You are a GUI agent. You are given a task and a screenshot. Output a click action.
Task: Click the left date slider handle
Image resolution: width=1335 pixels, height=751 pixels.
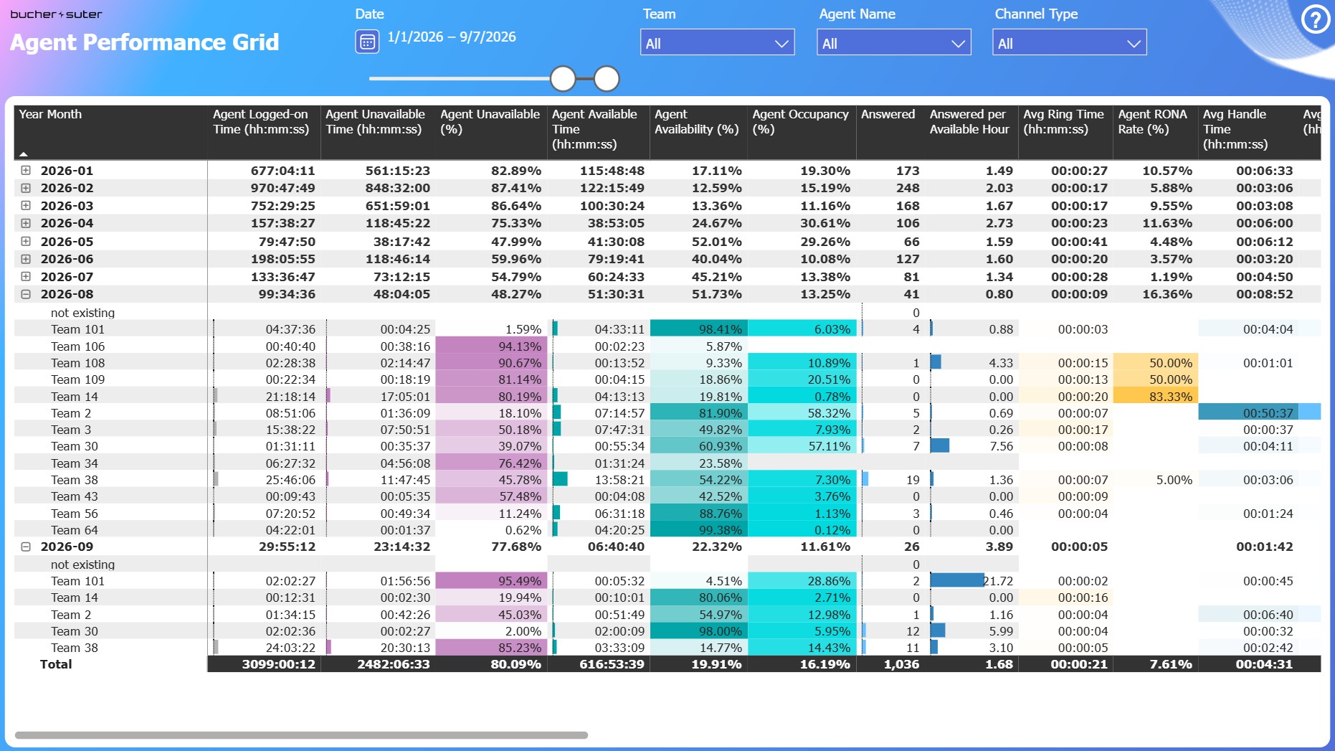[x=563, y=79]
